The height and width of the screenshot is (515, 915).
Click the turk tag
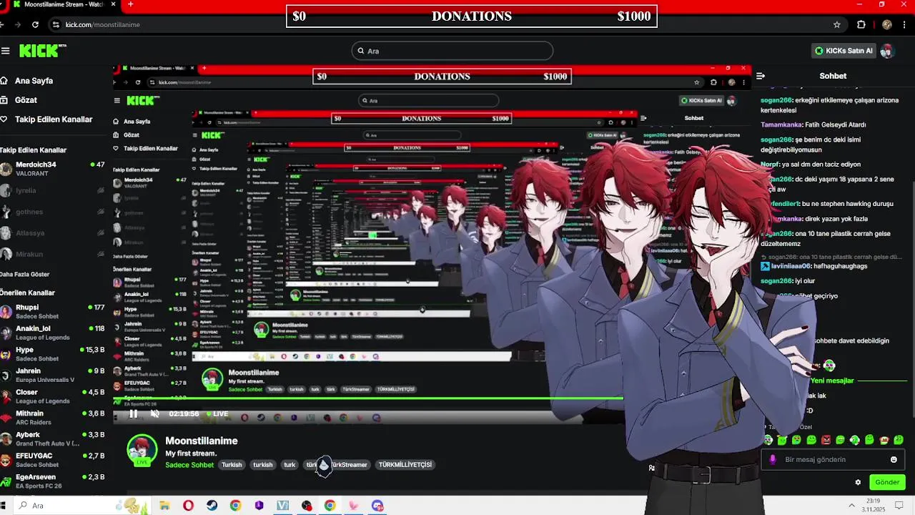pos(290,465)
